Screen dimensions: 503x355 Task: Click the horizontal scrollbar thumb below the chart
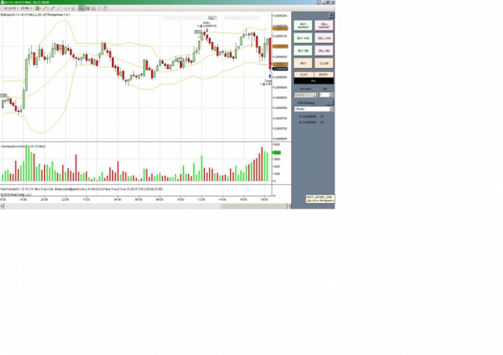coord(253,206)
